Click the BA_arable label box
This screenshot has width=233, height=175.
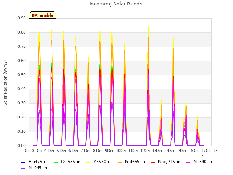coord(43,15)
